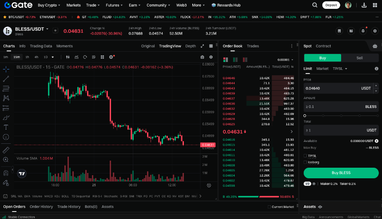382x219 pixels.
Task: Click the replay refresh icon in toolbar
Action: [x=85, y=57]
